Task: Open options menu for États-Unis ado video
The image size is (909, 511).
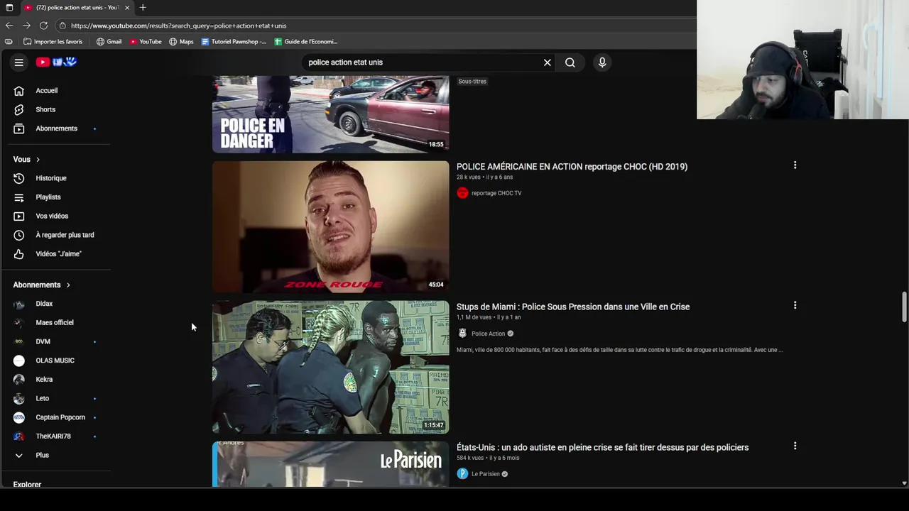Action: click(x=795, y=446)
